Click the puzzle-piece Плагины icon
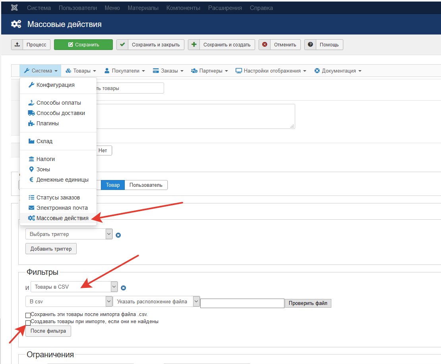The width and height of the screenshot is (441, 364). coord(31,123)
